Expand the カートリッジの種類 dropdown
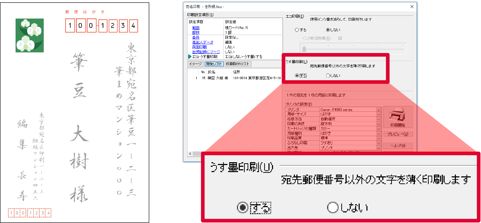This screenshot has width=481, height=223. click(x=378, y=128)
